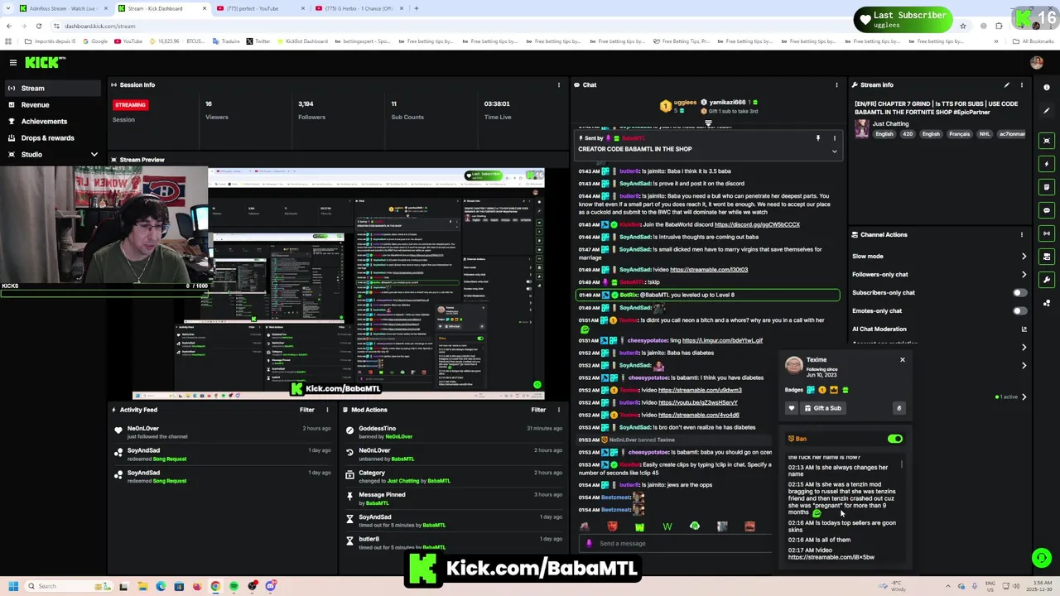Open the discord.gg link in chat
1060x596 pixels.
click(757, 224)
